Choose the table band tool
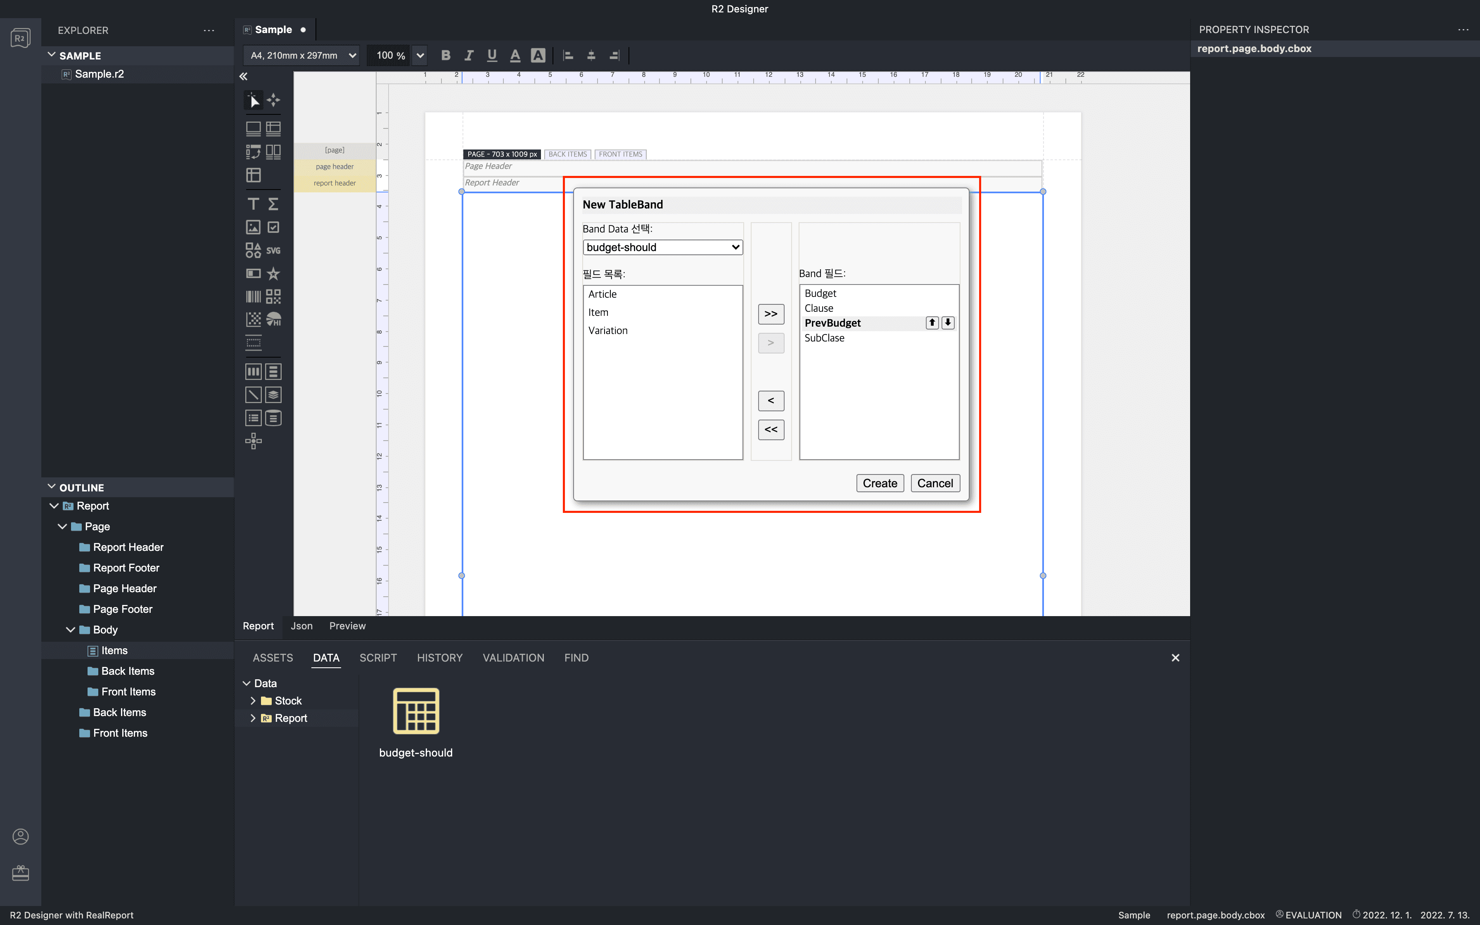This screenshot has height=925, width=1480. (273, 128)
